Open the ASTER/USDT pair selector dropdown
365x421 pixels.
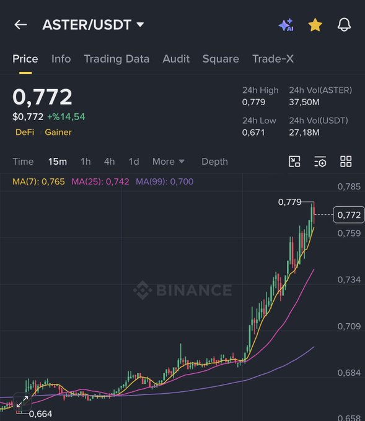(93, 25)
